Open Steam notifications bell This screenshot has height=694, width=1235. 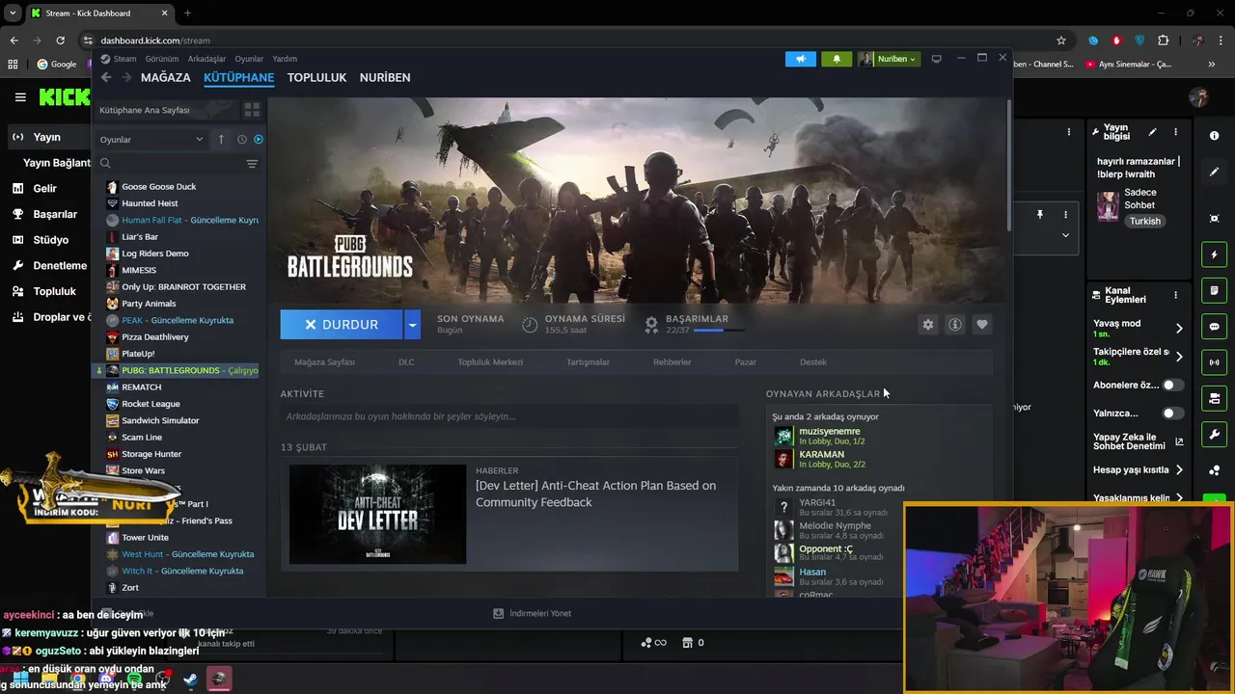[x=837, y=59]
